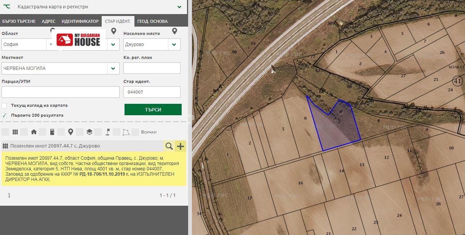Enable 'Текущ изглед на картата' checkbox
This screenshot has width=465, height=235.
click(4, 105)
